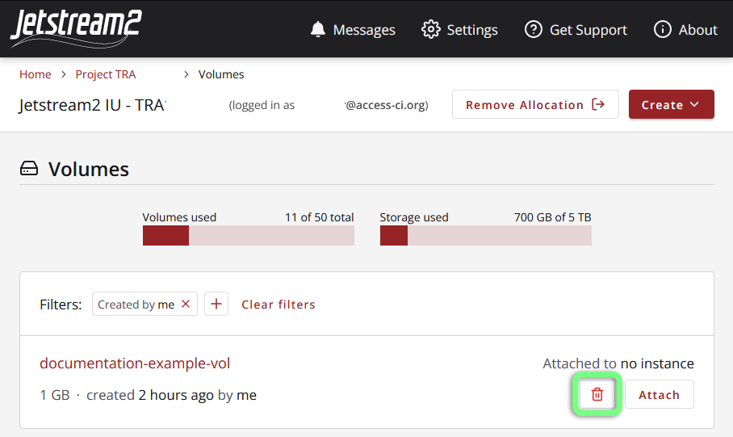
Task: Open the About menu item
Action: [685, 29]
